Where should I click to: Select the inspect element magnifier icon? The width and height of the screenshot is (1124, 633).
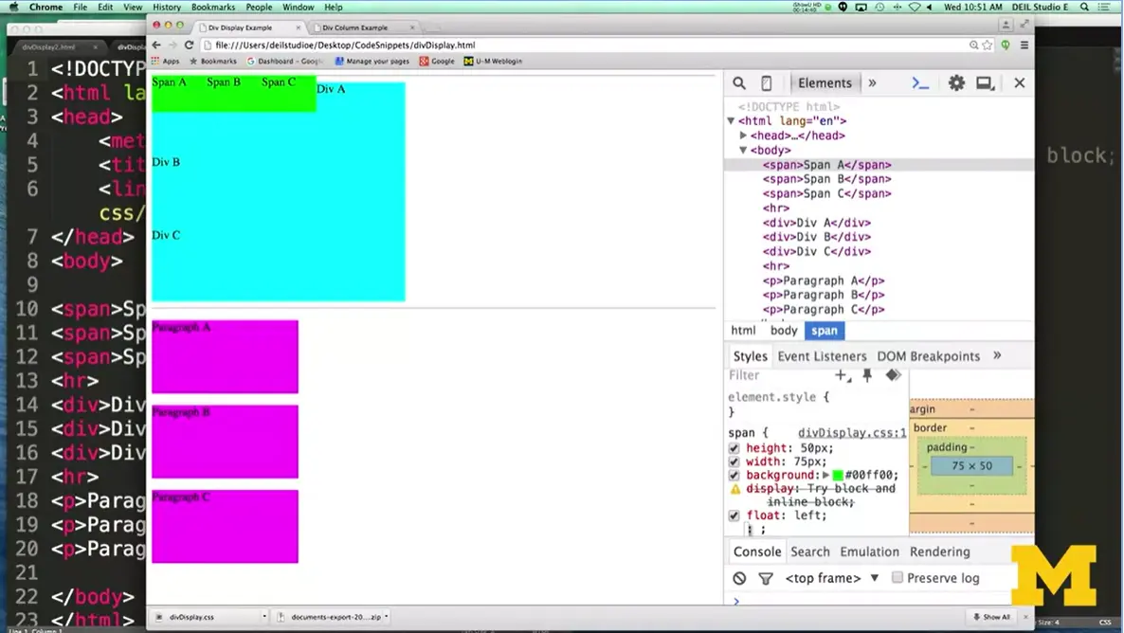(x=739, y=82)
